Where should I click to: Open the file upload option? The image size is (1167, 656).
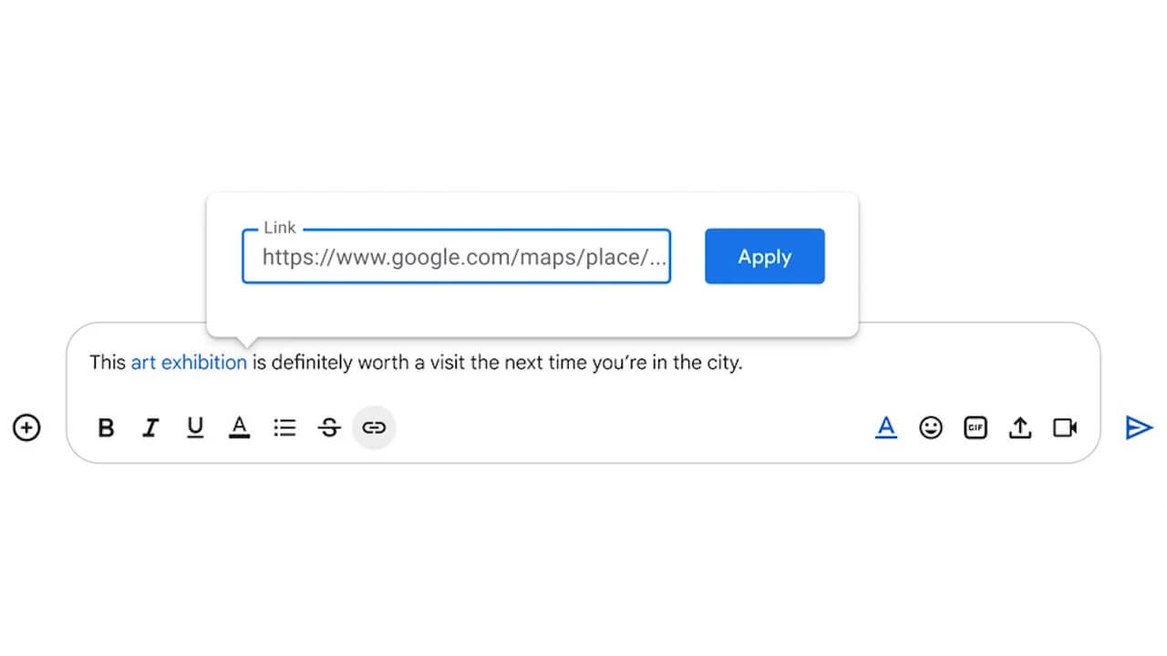pyautogui.click(x=1019, y=427)
